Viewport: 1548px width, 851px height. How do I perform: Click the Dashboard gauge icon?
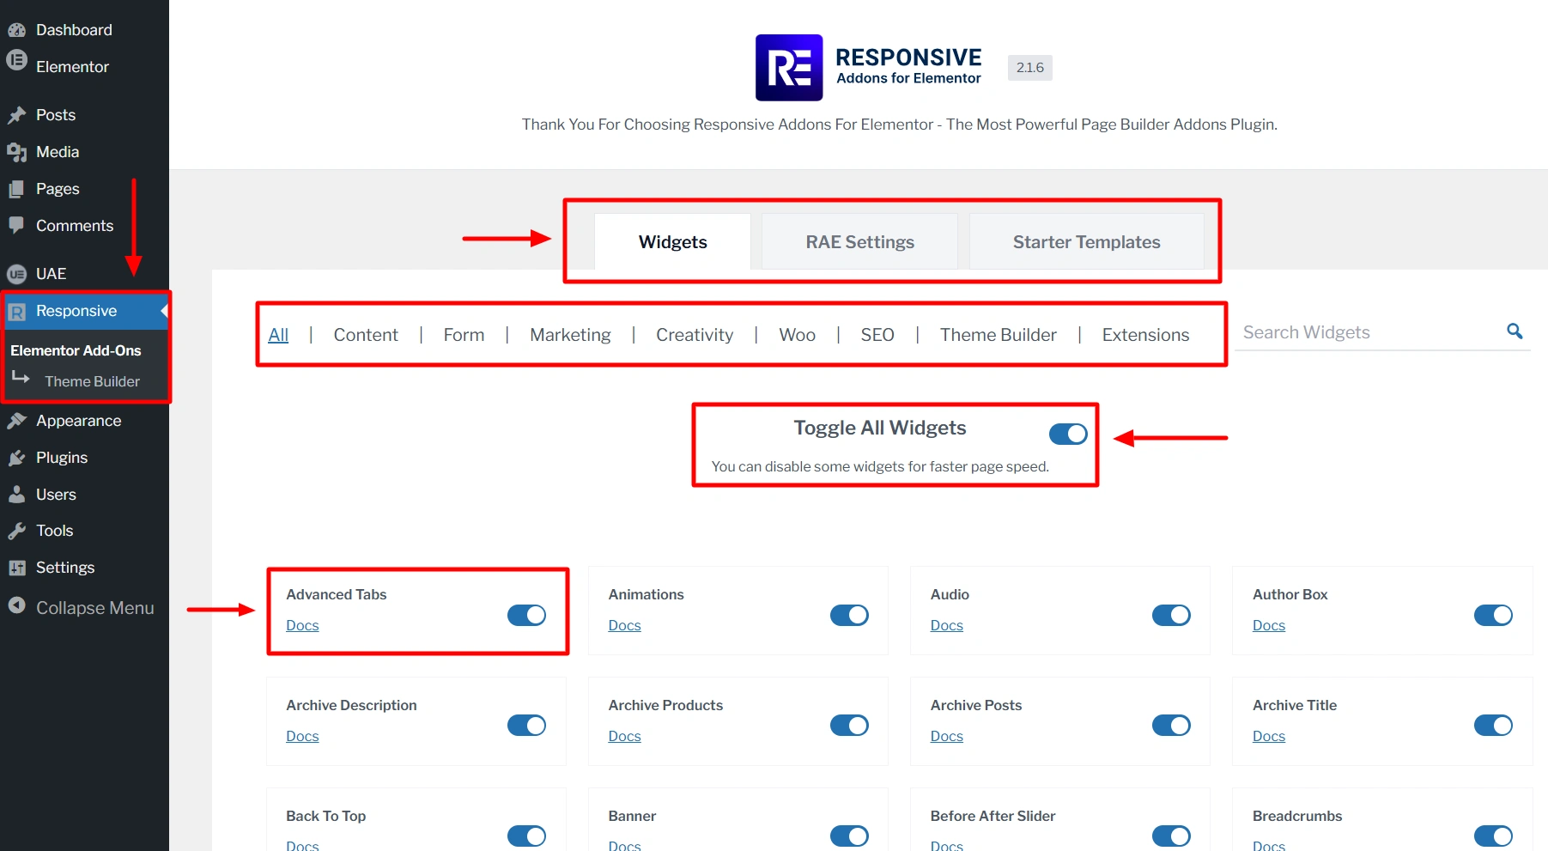tap(16, 30)
